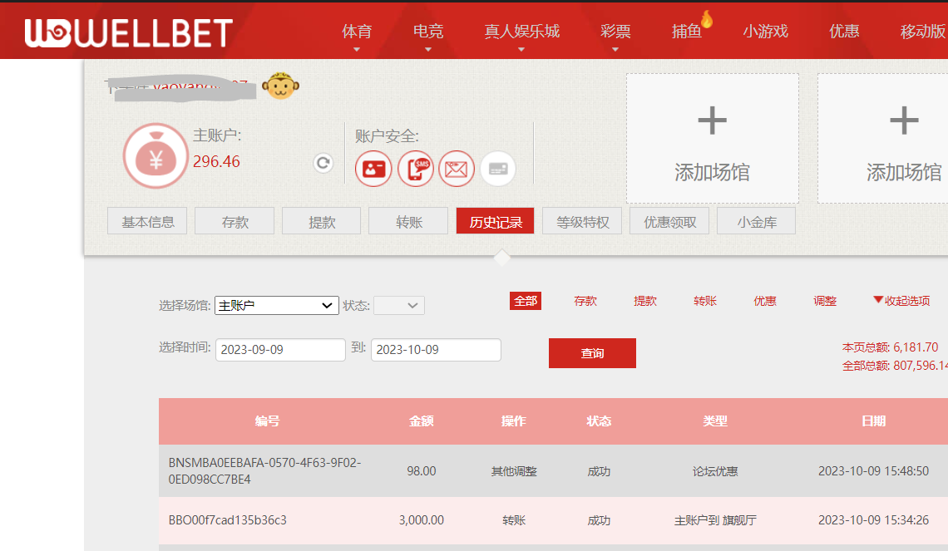Image resolution: width=948 pixels, height=551 pixels.
Task: Open the 状态 dropdown
Action: 399,306
